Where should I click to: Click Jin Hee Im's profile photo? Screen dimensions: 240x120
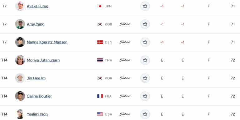tap(20, 78)
